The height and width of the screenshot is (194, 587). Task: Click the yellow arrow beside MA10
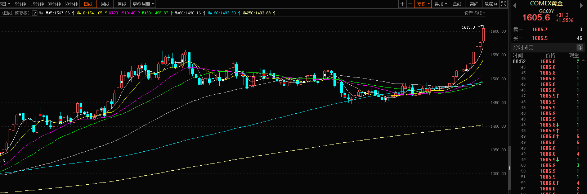[x=106, y=13]
